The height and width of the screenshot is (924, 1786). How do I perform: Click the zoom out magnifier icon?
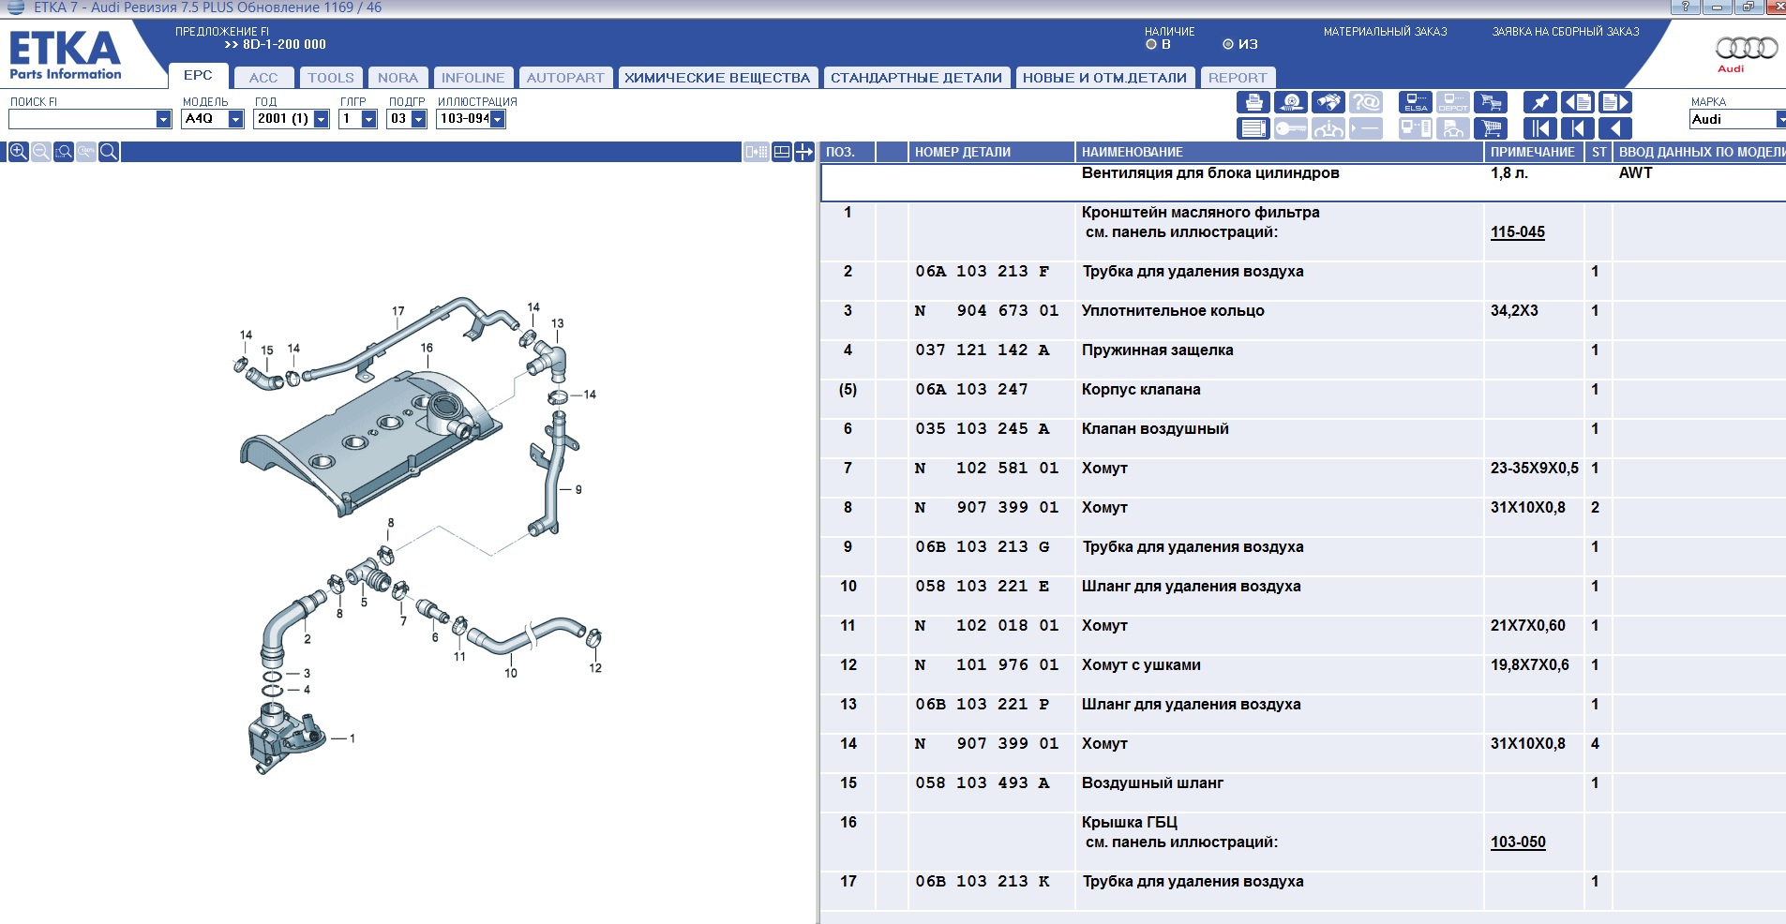41,152
